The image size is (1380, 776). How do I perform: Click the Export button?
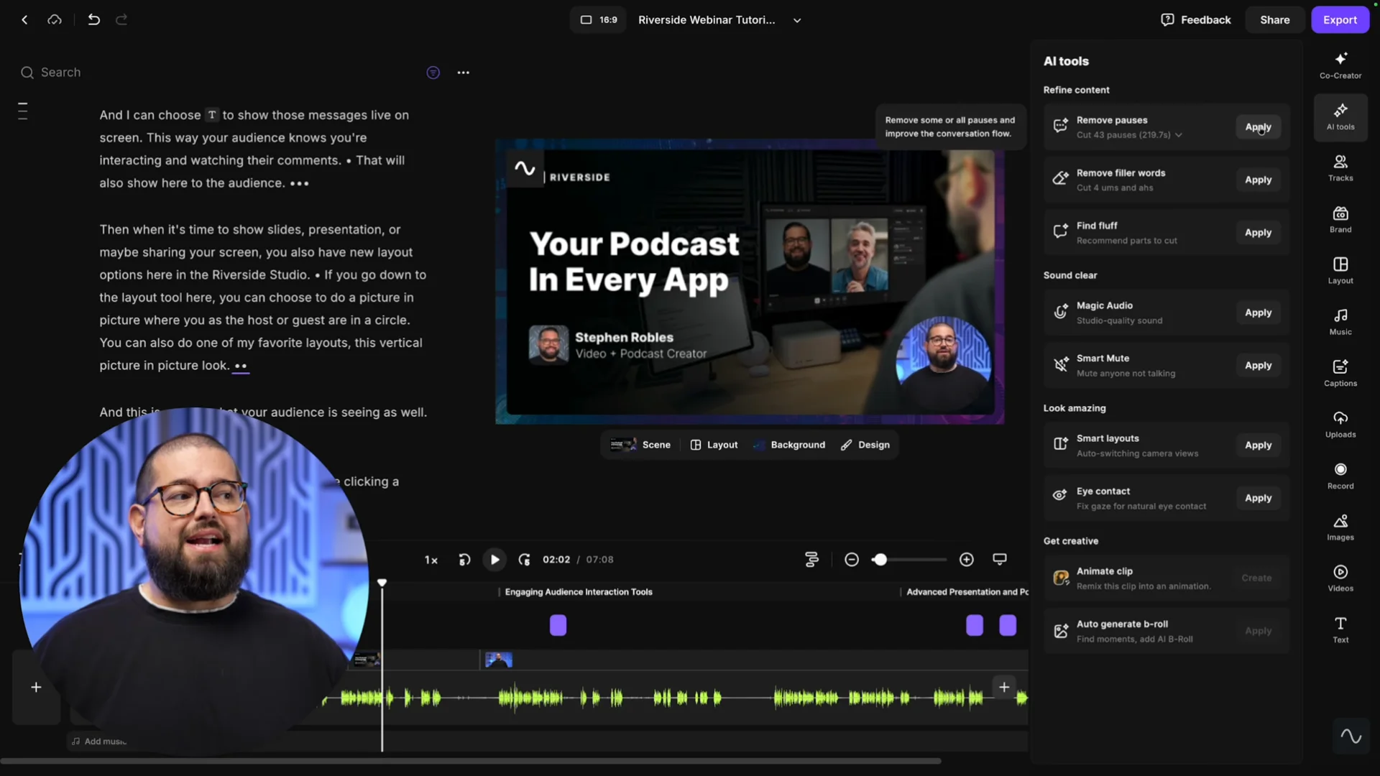[1340, 20]
